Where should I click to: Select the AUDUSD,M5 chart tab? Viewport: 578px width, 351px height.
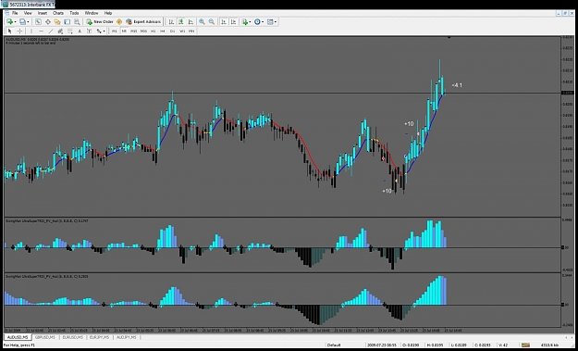(18, 337)
